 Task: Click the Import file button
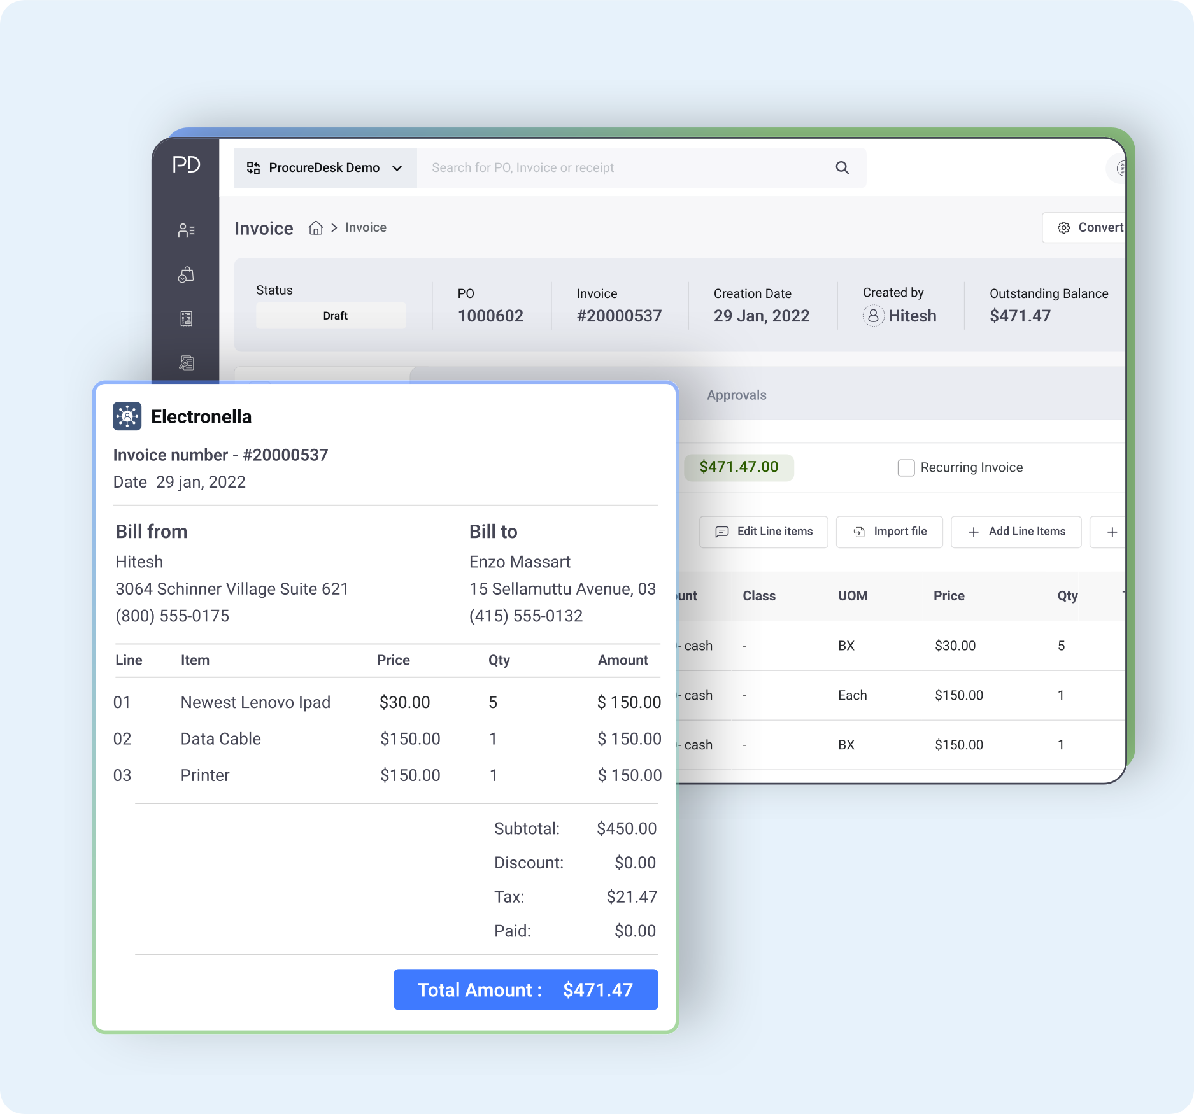coord(889,532)
